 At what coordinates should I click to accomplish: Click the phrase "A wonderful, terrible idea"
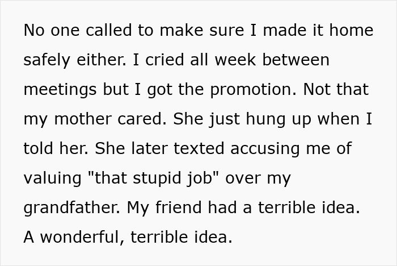tap(128, 238)
